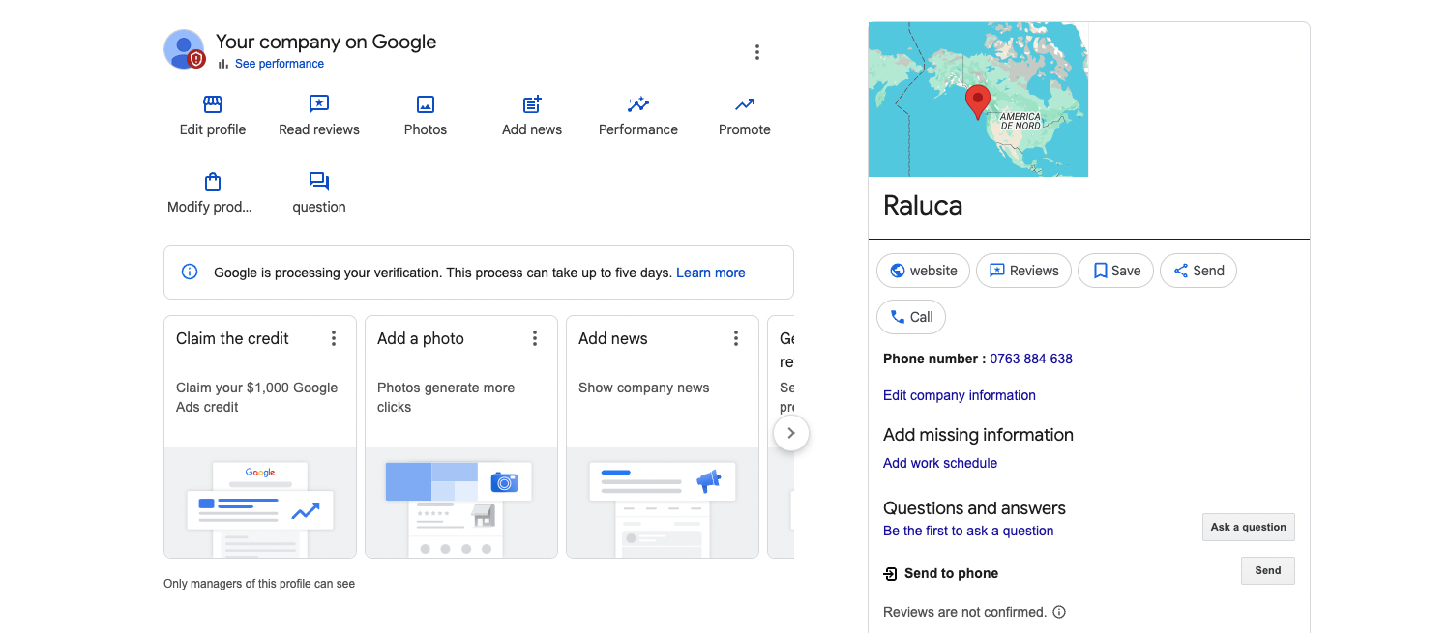Open the Add news card options menu
1449x633 pixels.
pyautogui.click(x=736, y=338)
